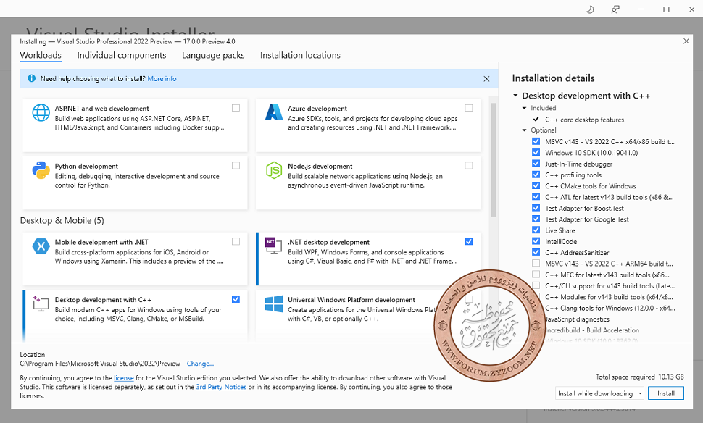Switch to the Workloads tab
The image size is (703, 423).
coord(41,55)
